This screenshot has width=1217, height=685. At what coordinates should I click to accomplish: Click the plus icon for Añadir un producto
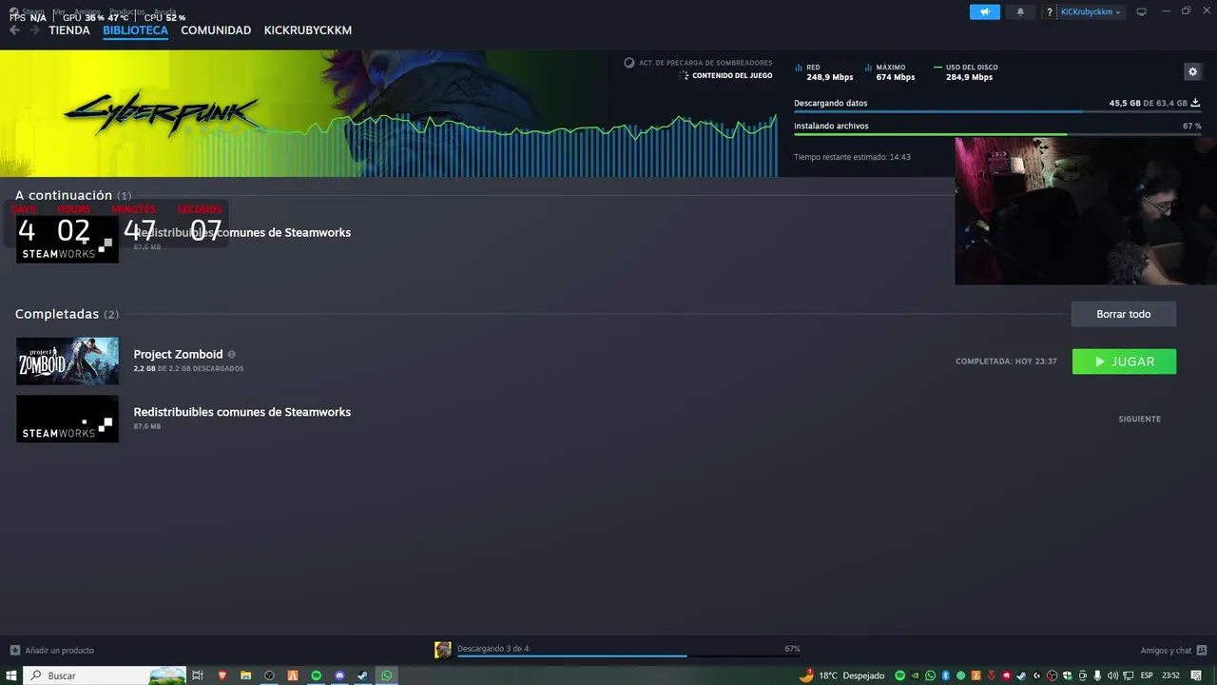click(x=14, y=651)
